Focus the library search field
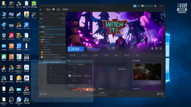This screenshot has width=191, height=107. (51, 23)
